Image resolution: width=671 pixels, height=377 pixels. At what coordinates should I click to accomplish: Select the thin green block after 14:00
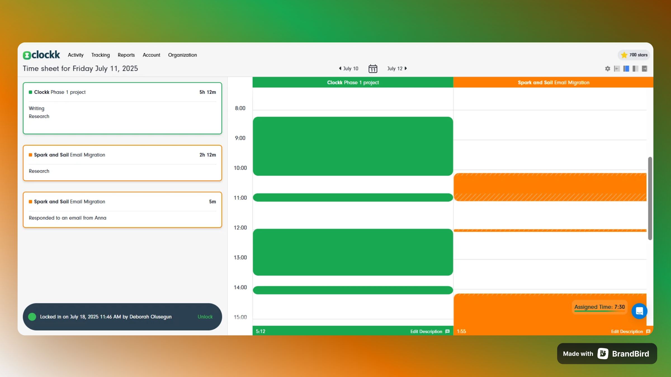[353, 290]
